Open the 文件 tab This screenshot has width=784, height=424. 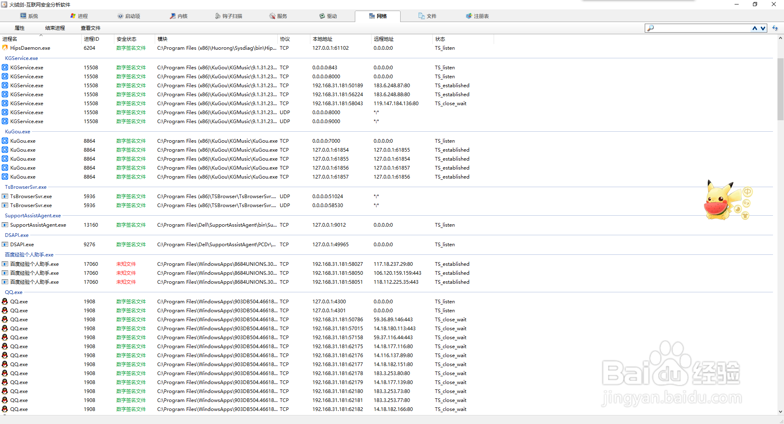[x=428, y=16]
